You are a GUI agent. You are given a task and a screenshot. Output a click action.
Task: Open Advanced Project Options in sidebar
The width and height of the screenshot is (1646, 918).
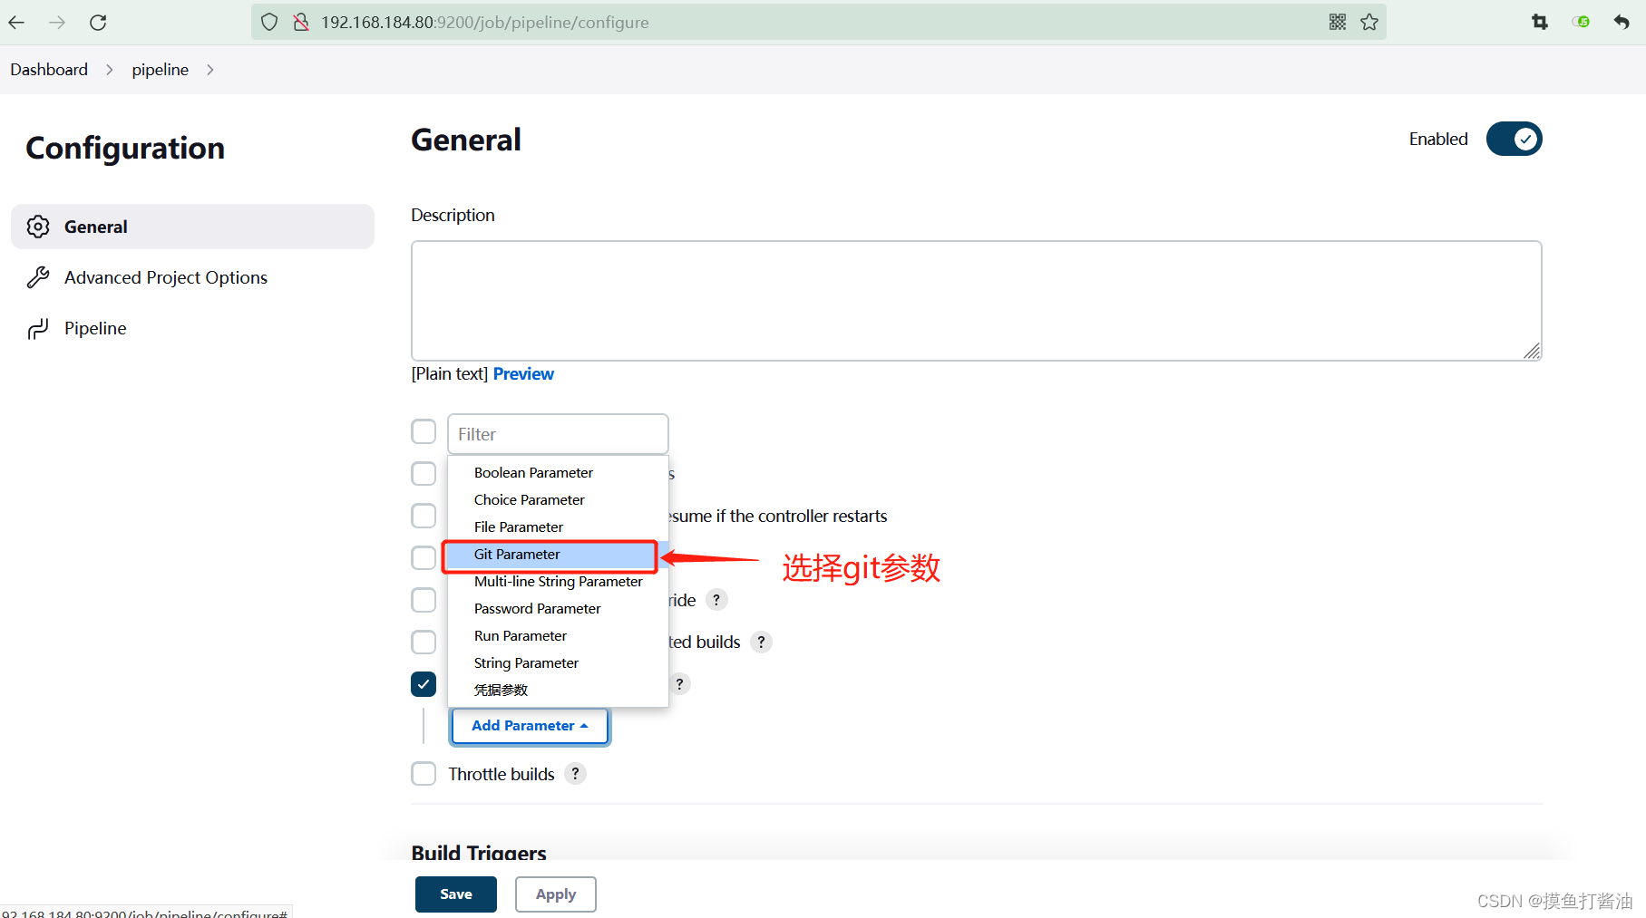[x=192, y=277]
